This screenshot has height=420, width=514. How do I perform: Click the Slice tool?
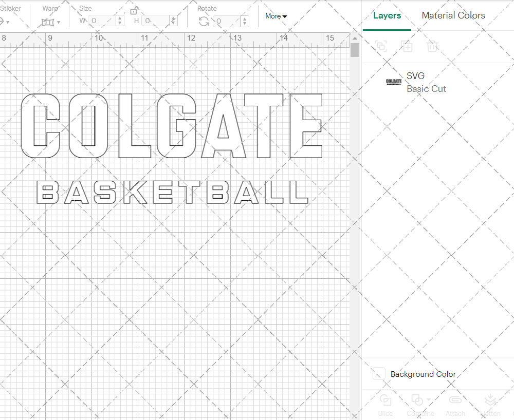(x=385, y=405)
